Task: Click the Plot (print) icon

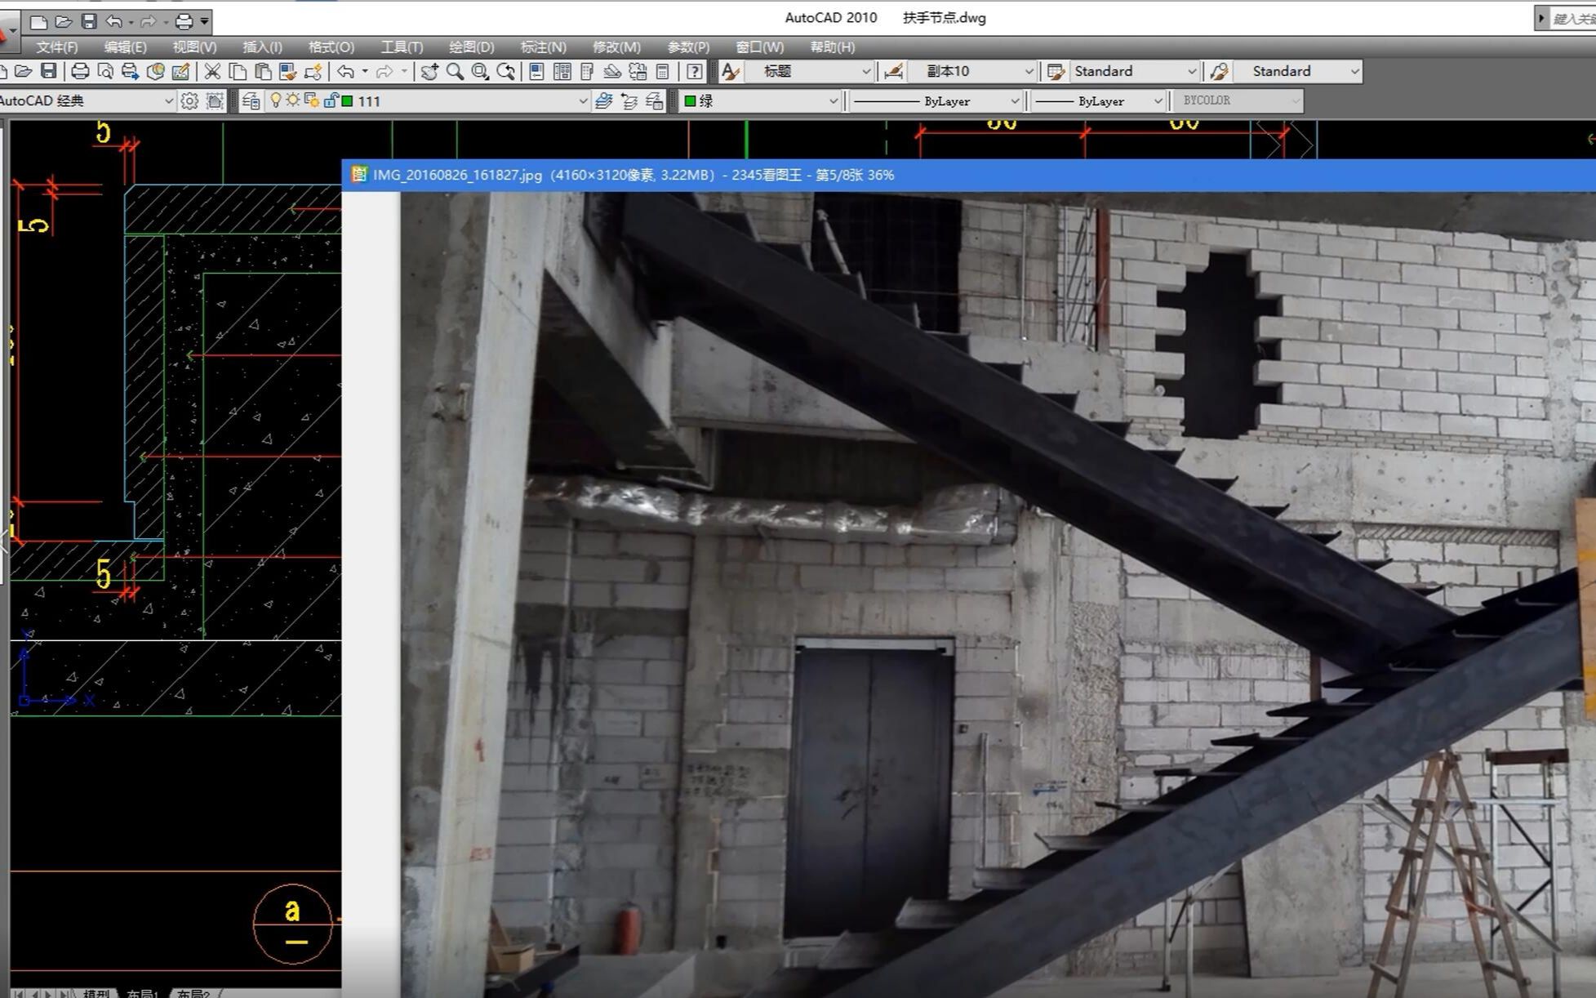Action: coord(80,72)
